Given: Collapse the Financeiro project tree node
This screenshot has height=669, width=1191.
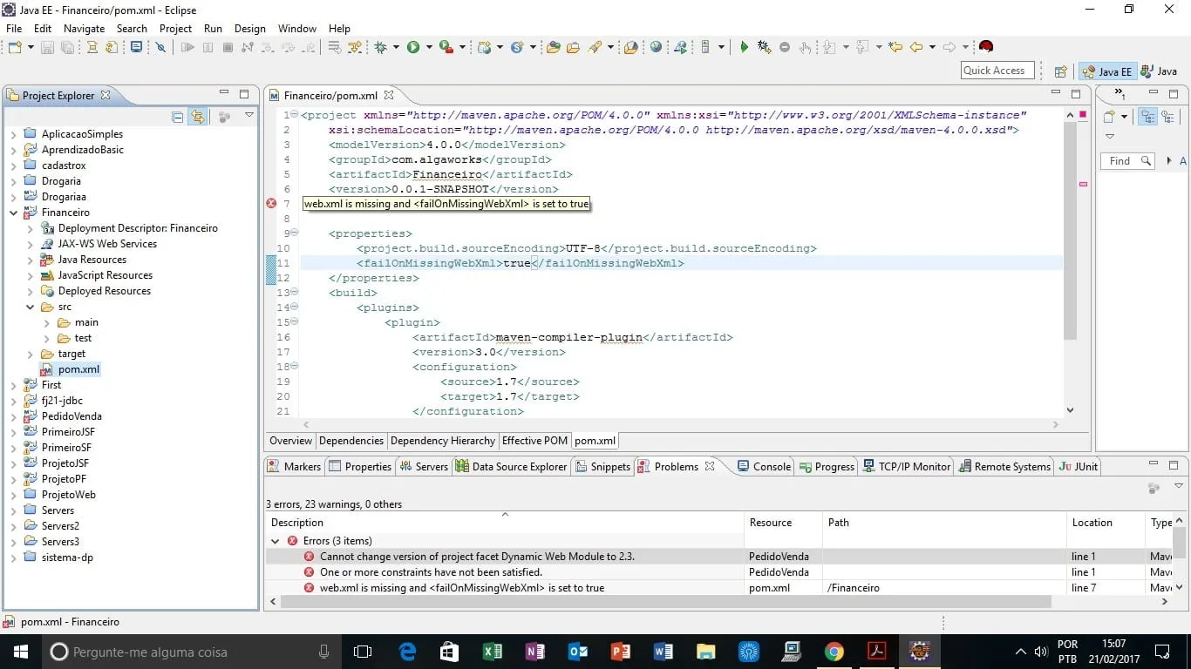Looking at the screenshot, I should (x=14, y=213).
